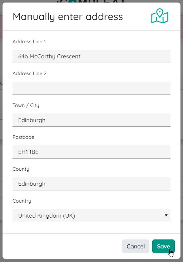
Task: Click into the County input field
Action: [91, 184]
